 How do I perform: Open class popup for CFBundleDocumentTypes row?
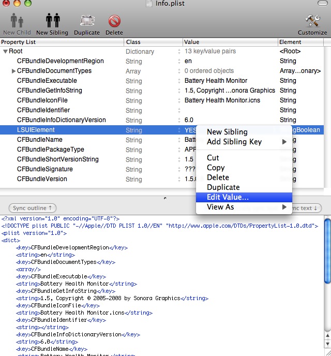[179, 71]
